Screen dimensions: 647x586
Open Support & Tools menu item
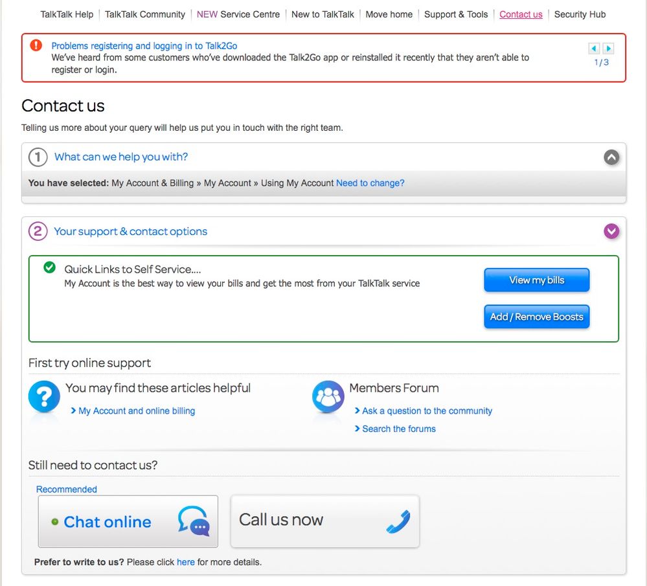[456, 14]
